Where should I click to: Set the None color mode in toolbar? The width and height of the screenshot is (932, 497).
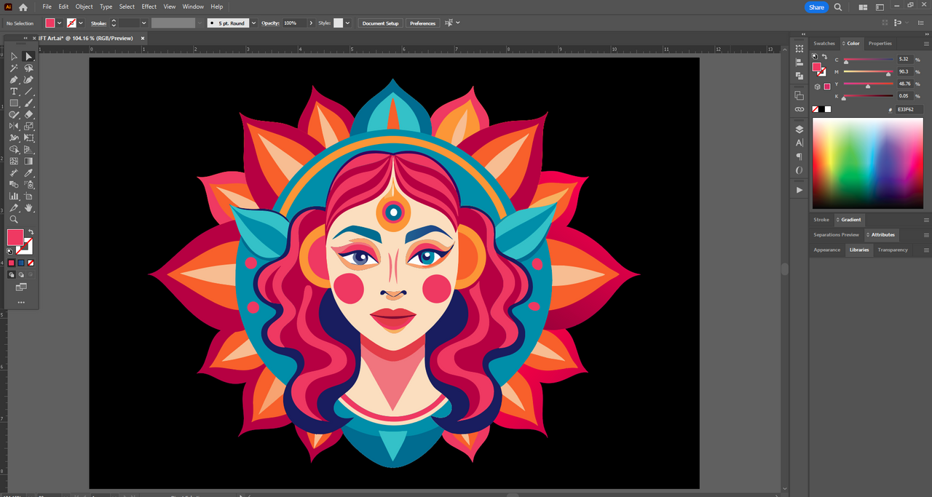pos(31,263)
